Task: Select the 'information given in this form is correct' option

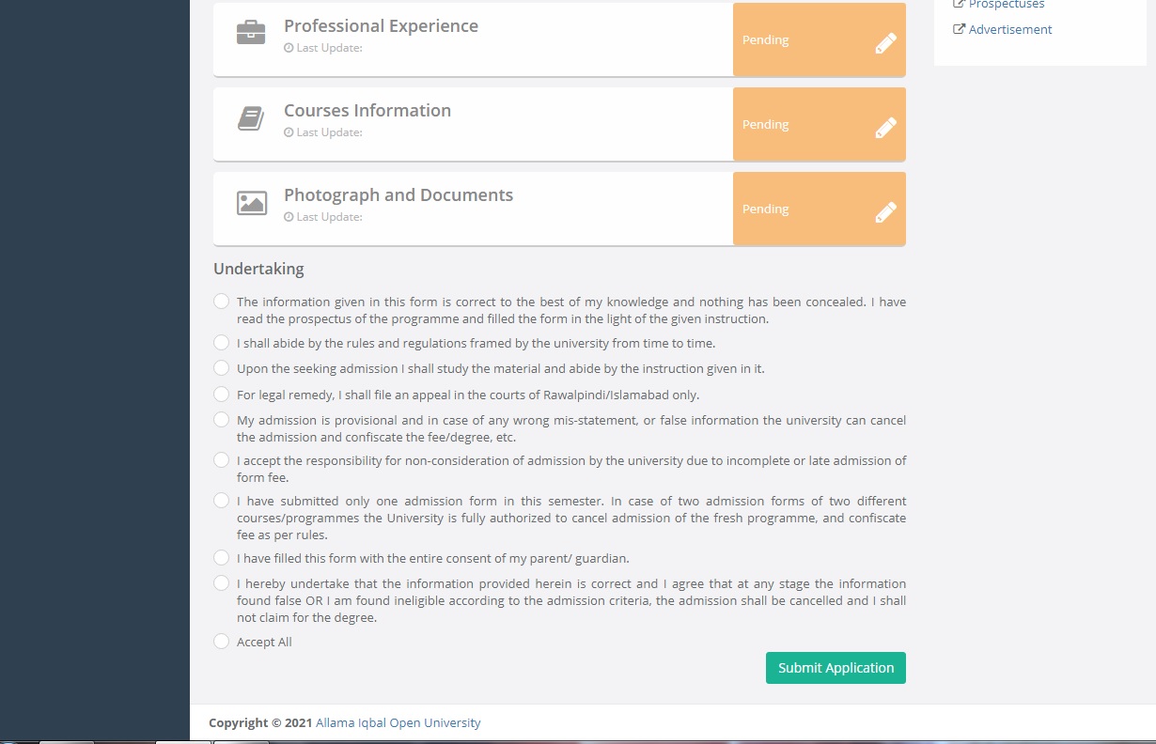Action: 221,302
